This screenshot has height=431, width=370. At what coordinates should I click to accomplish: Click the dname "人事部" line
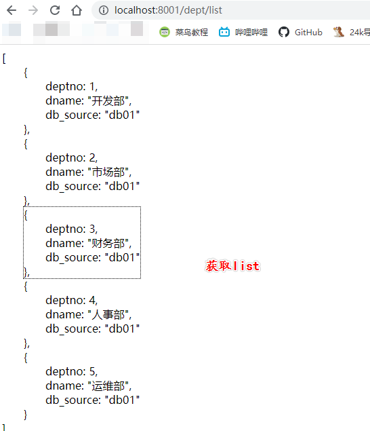[88, 314]
